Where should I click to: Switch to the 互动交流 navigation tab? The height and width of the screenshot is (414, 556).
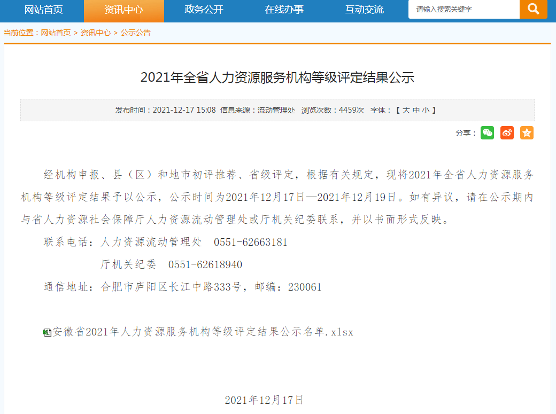pos(364,10)
